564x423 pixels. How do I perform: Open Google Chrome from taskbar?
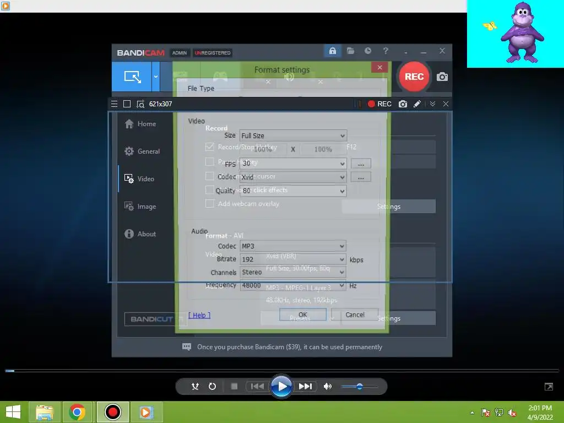click(77, 412)
